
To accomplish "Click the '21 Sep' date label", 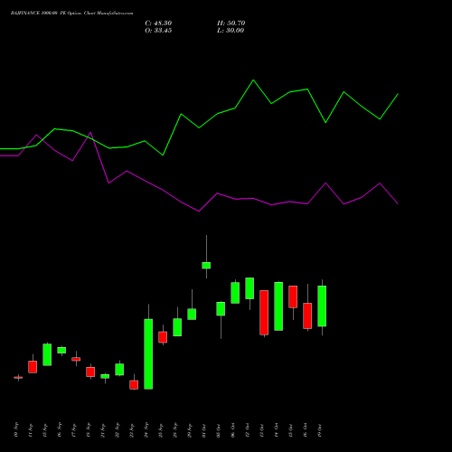I will (103, 430).
